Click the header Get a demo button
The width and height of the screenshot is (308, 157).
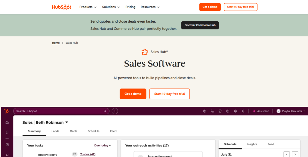point(210,7)
